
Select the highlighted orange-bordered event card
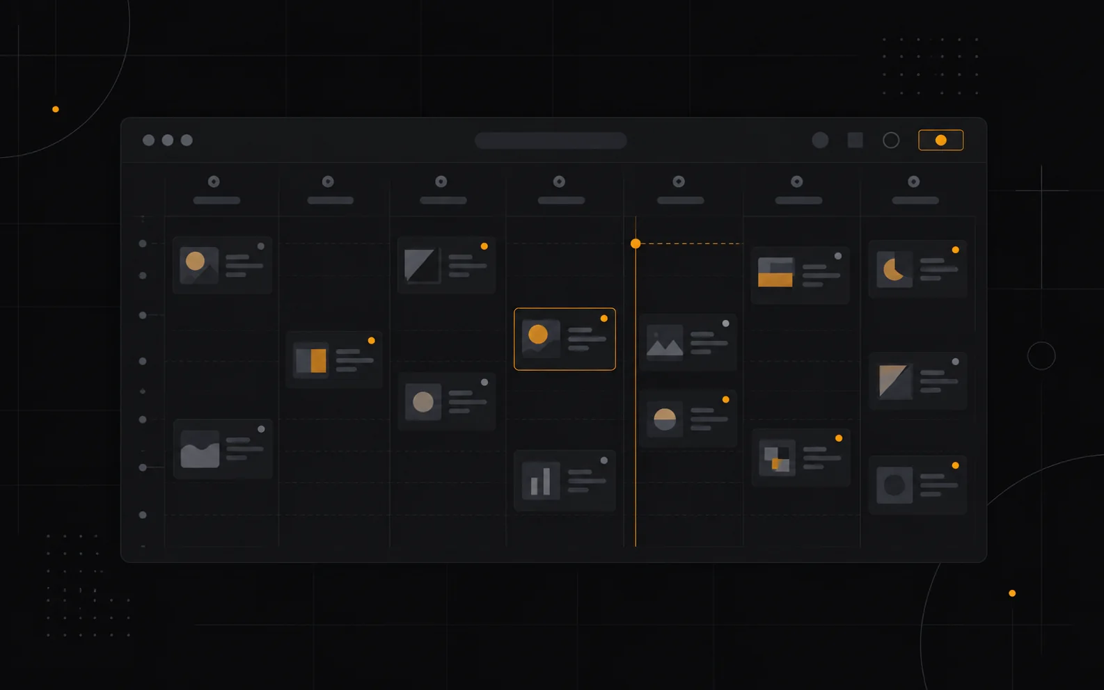(565, 339)
